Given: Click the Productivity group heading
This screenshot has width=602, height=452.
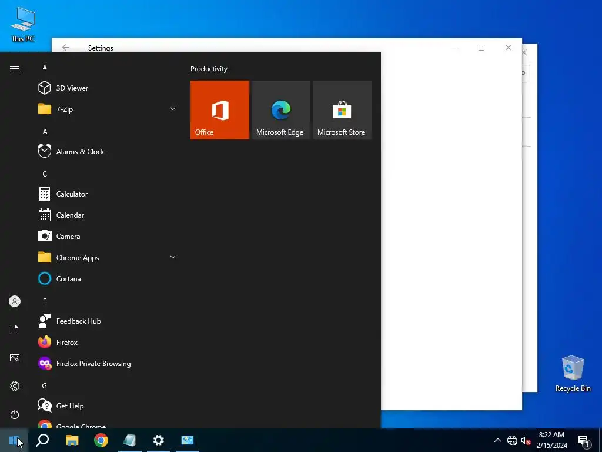Looking at the screenshot, I should click(x=209, y=69).
